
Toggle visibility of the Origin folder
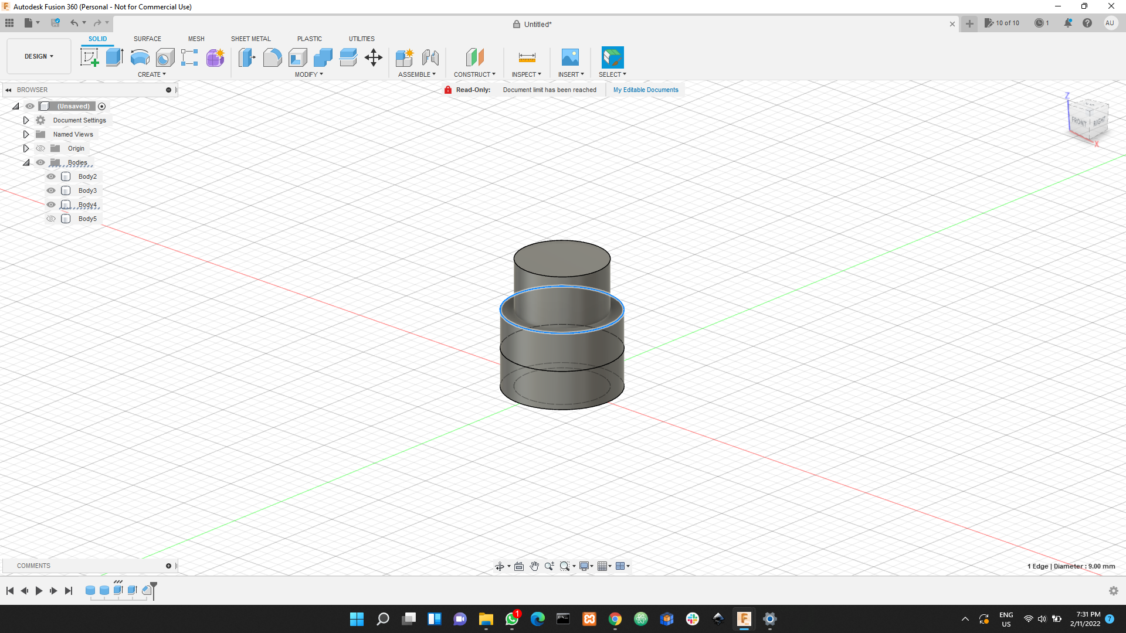tap(40, 148)
